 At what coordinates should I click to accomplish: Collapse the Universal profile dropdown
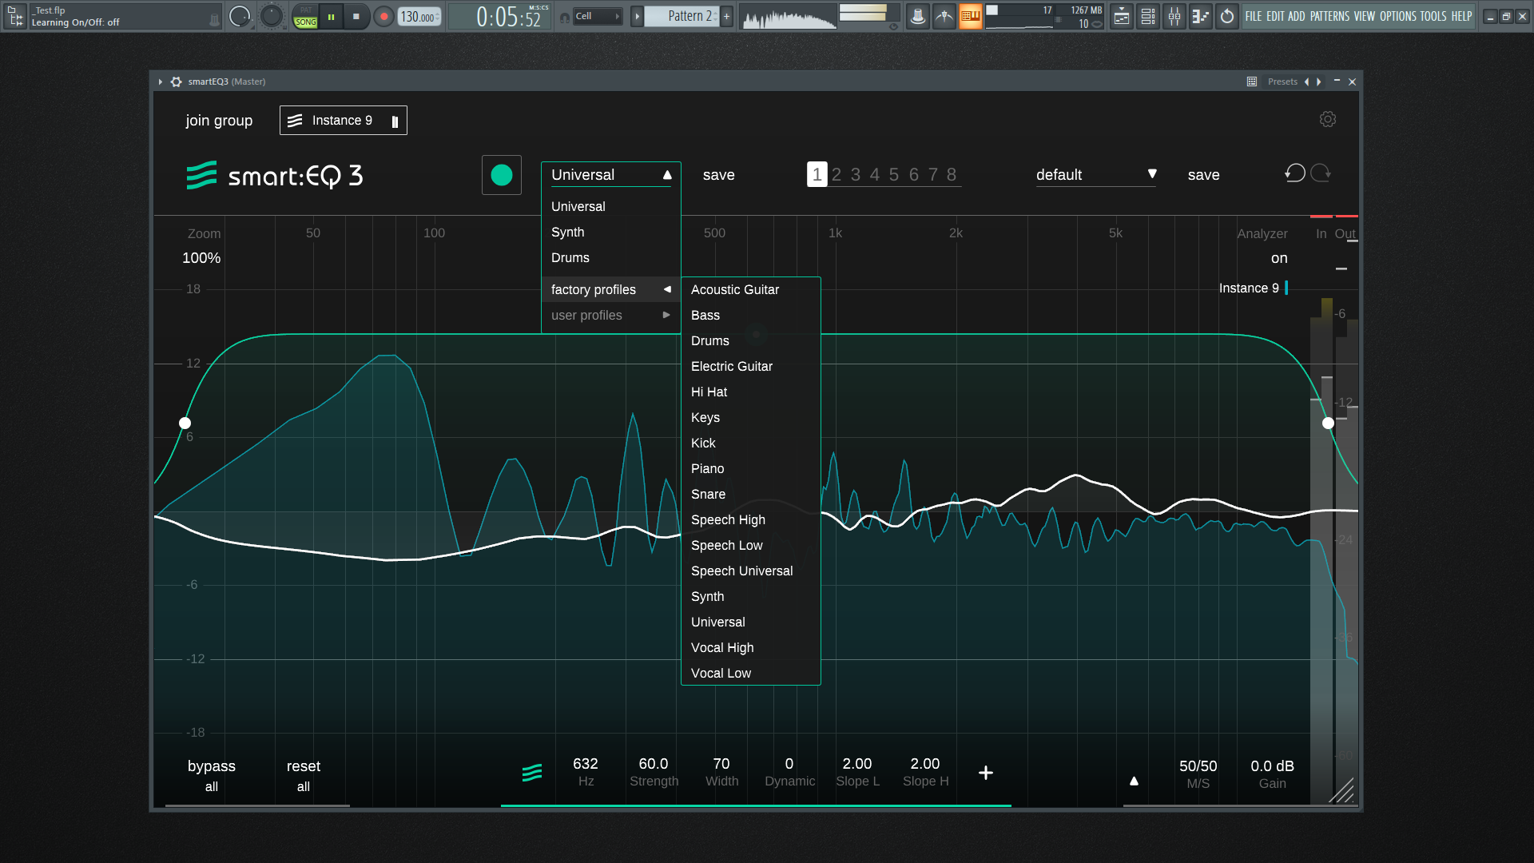coord(611,175)
